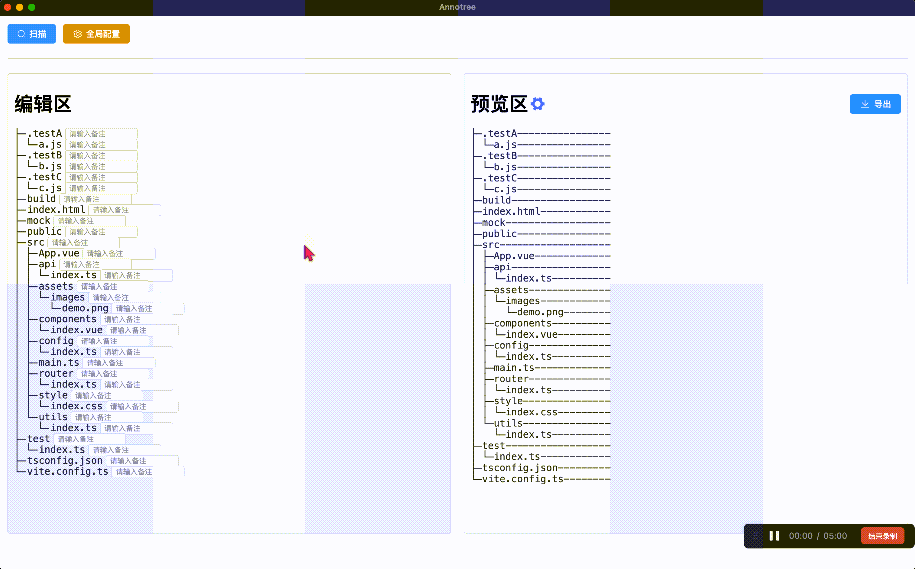The width and height of the screenshot is (915, 569).
Task: Click the annotation box for vite.config.ts
Action: coord(146,471)
